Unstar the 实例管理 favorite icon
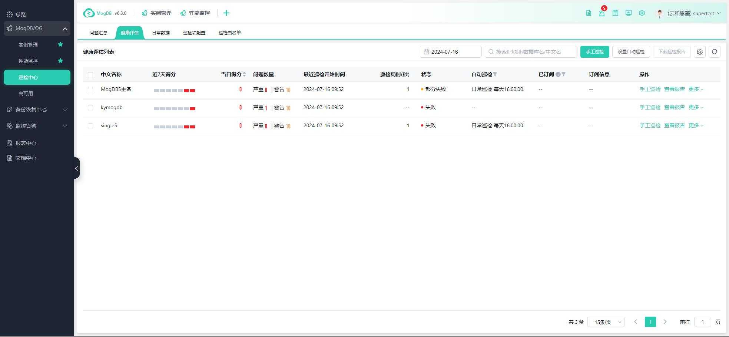The height and width of the screenshot is (337, 729). (x=60, y=44)
